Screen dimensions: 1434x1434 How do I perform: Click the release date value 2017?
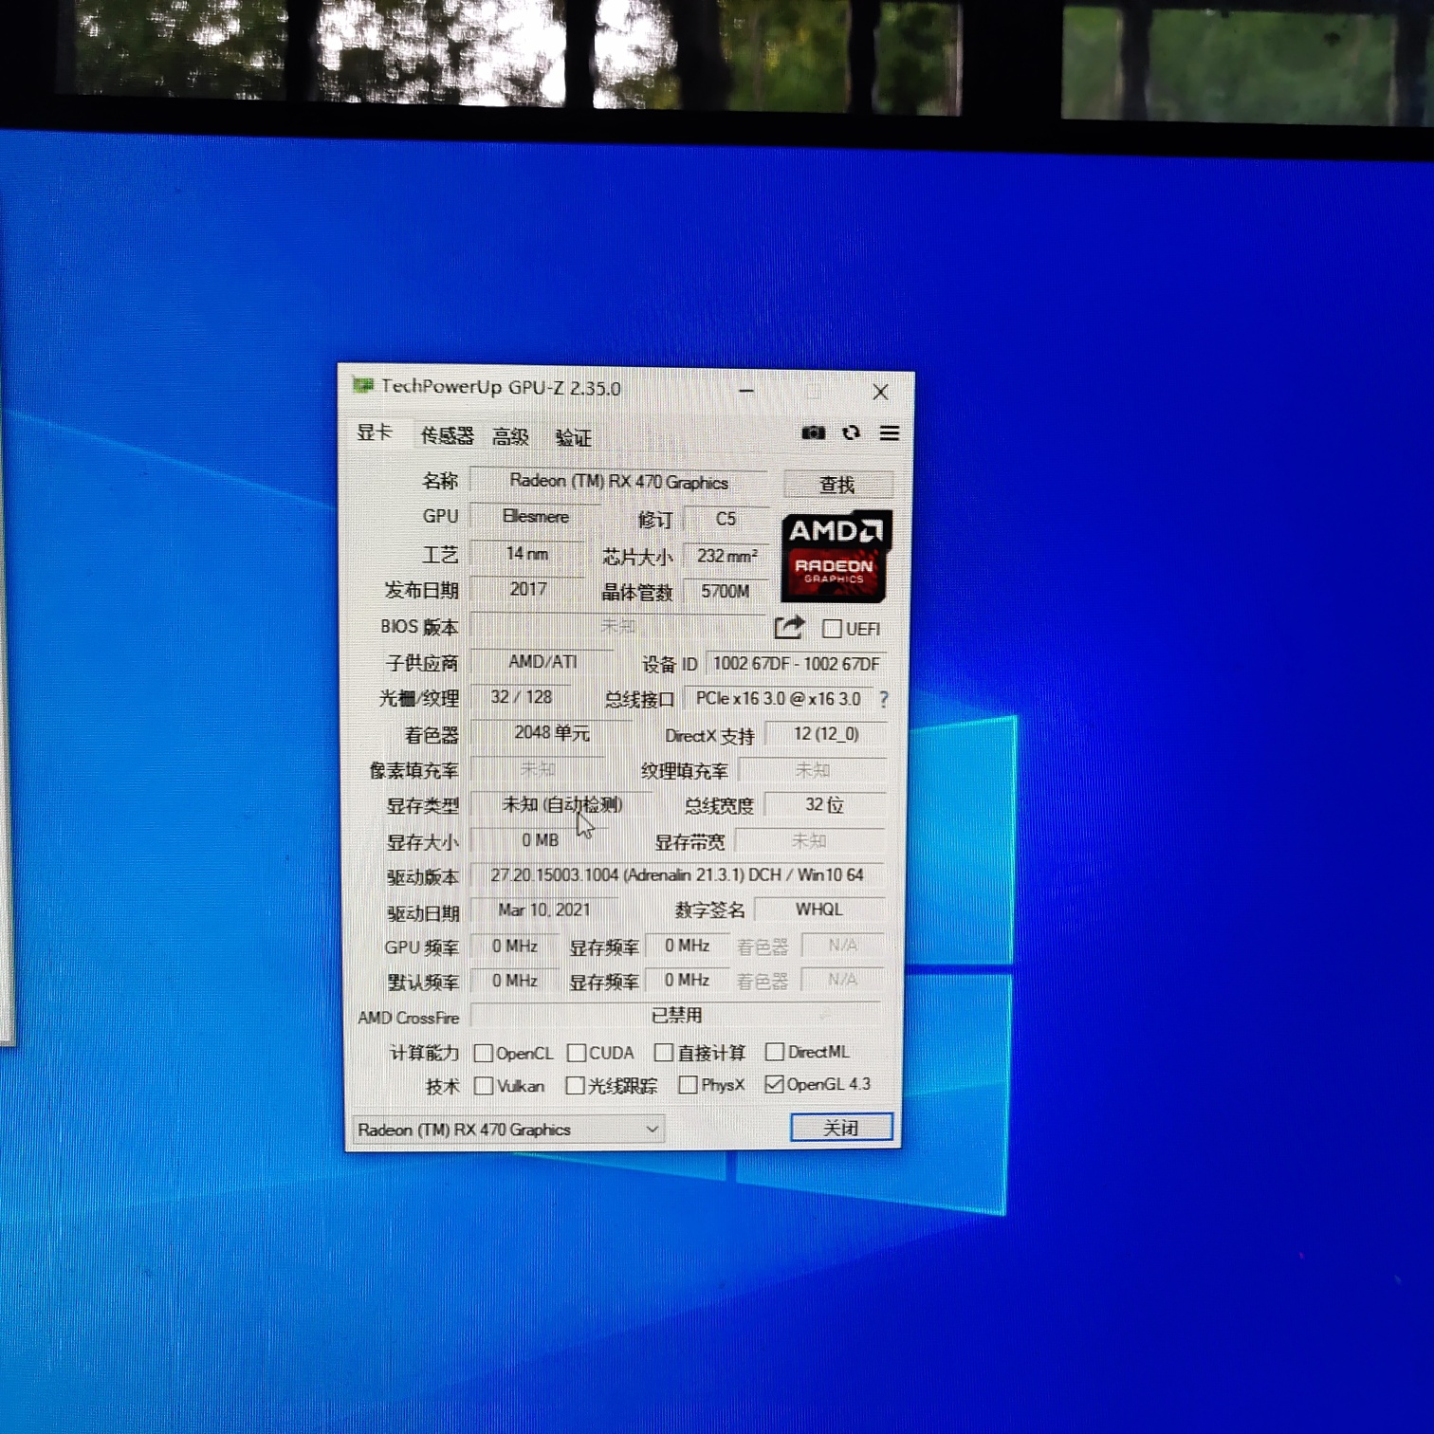528,589
